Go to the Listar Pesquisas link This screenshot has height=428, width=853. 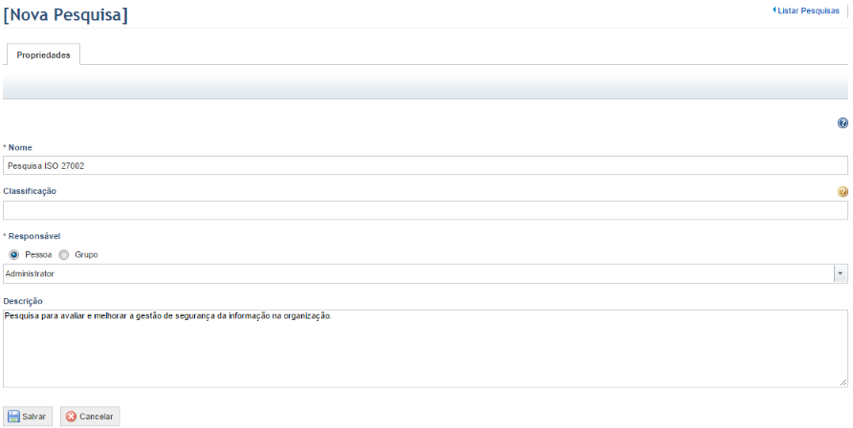tap(808, 11)
